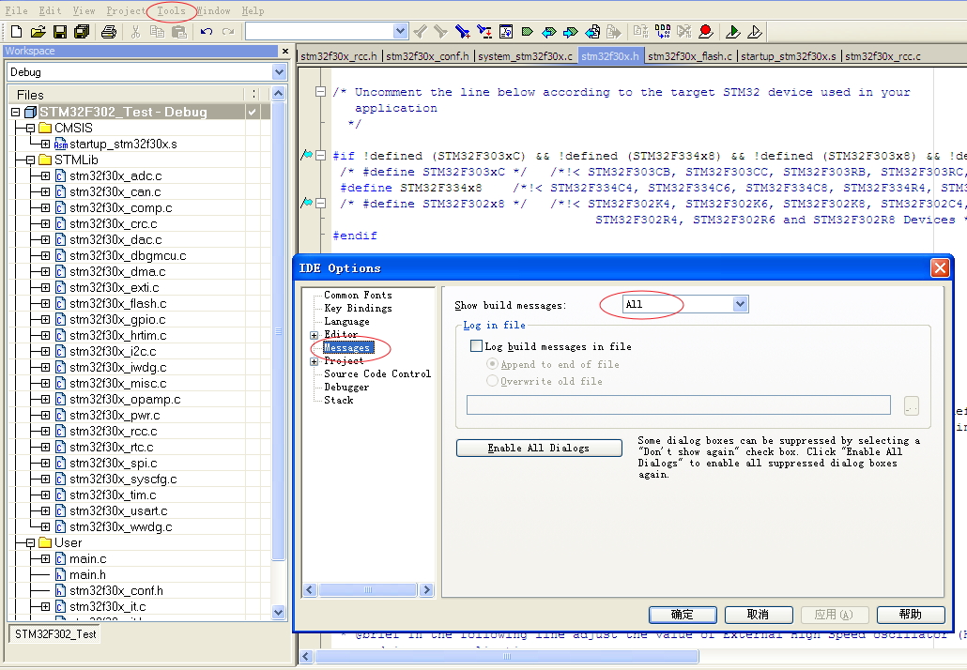Expand the Editor node in IDE Options tree

coord(314,335)
